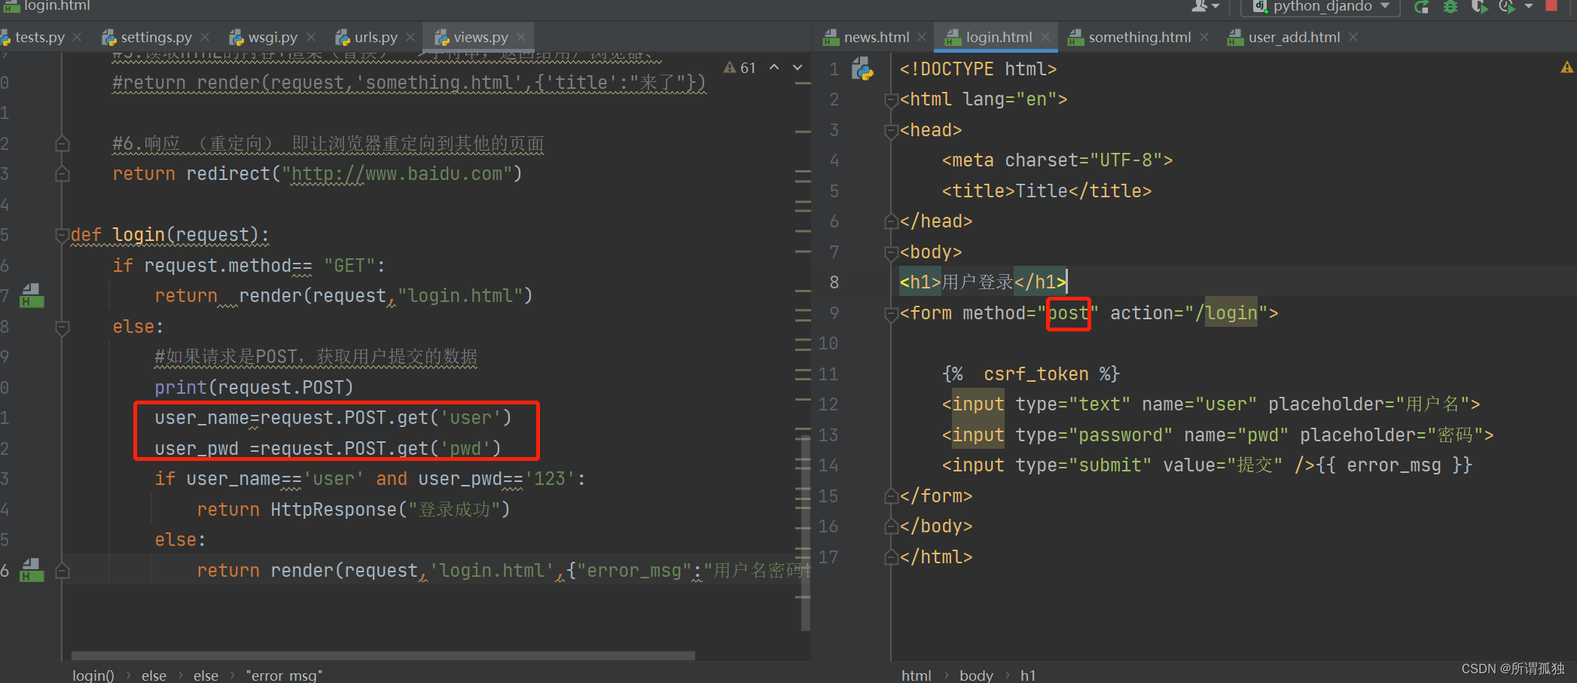The width and height of the screenshot is (1577, 683).
Task: Open something.html tab
Action: tap(1139, 37)
